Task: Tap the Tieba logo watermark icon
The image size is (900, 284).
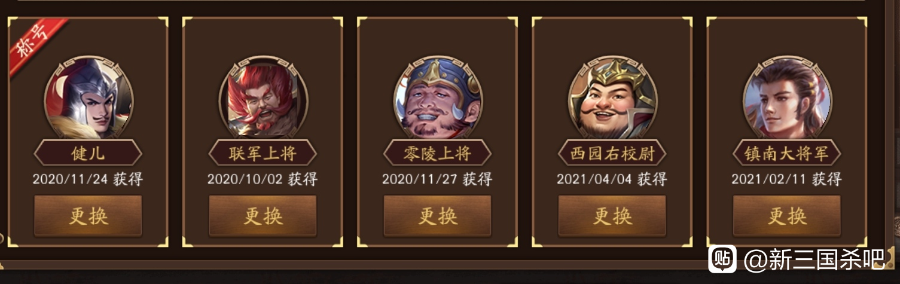Action: click(723, 258)
